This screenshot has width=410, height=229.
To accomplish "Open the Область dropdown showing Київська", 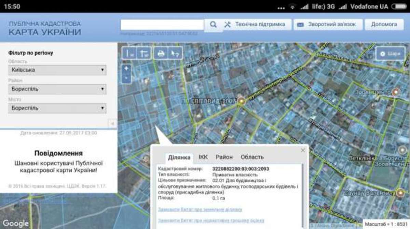I will pos(57,70).
